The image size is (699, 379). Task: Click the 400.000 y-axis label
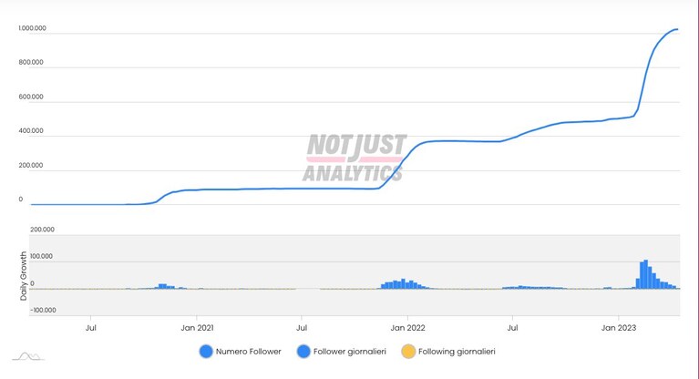pos(31,130)
